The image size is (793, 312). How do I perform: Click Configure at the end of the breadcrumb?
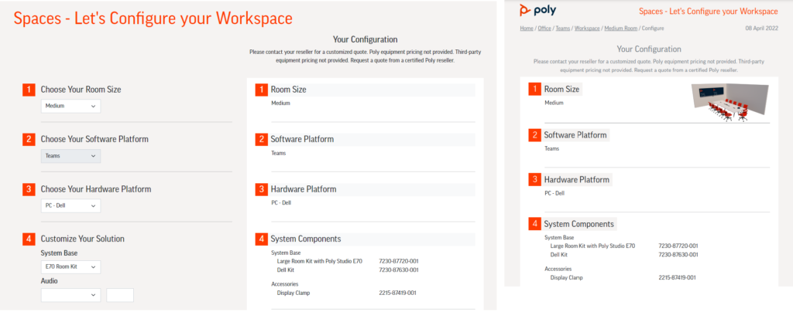(654, 28)
